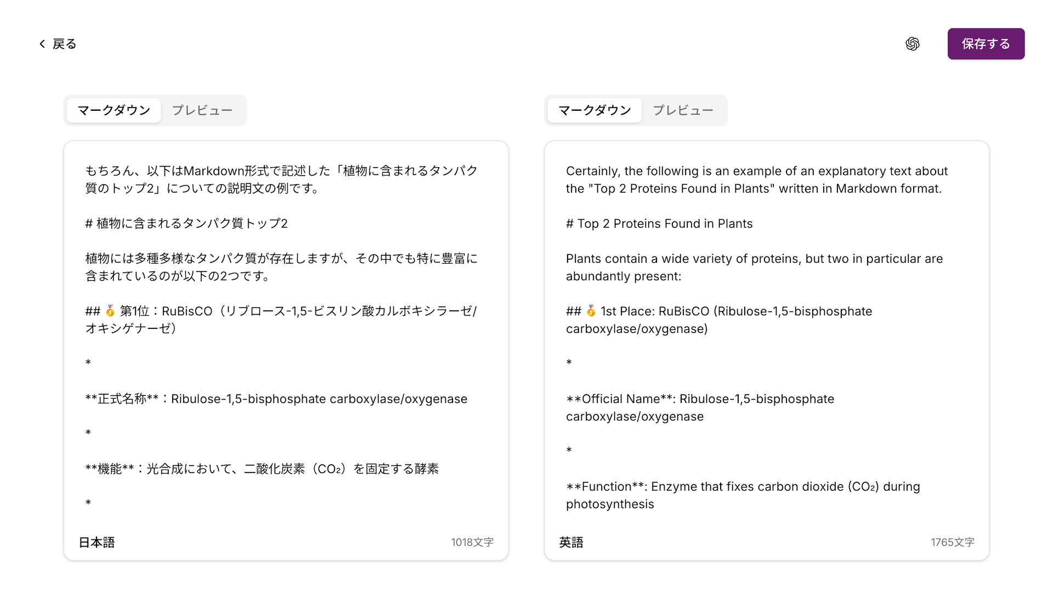The width and height of the screenshot is (1053, 592).
Task: Click the 日本語 language label
Action: (x=96, y=542)
